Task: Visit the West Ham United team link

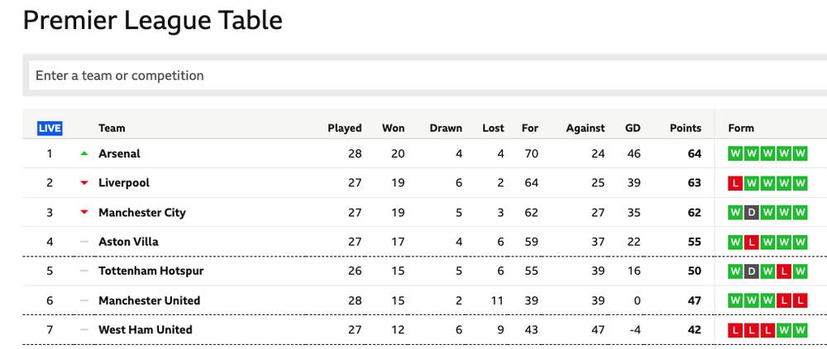Action: pyautogui.click(x=145, y=330)
